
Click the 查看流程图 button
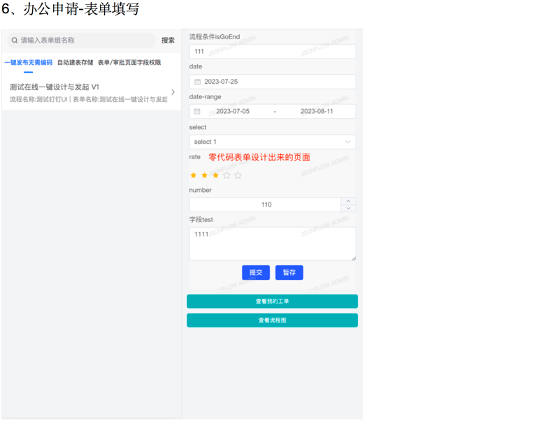272,320
